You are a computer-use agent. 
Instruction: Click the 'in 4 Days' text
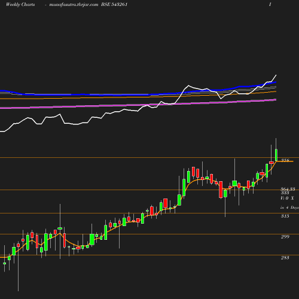click(289, 208)
